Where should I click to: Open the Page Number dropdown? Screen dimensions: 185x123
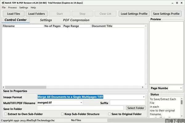[x=181, y=88]
